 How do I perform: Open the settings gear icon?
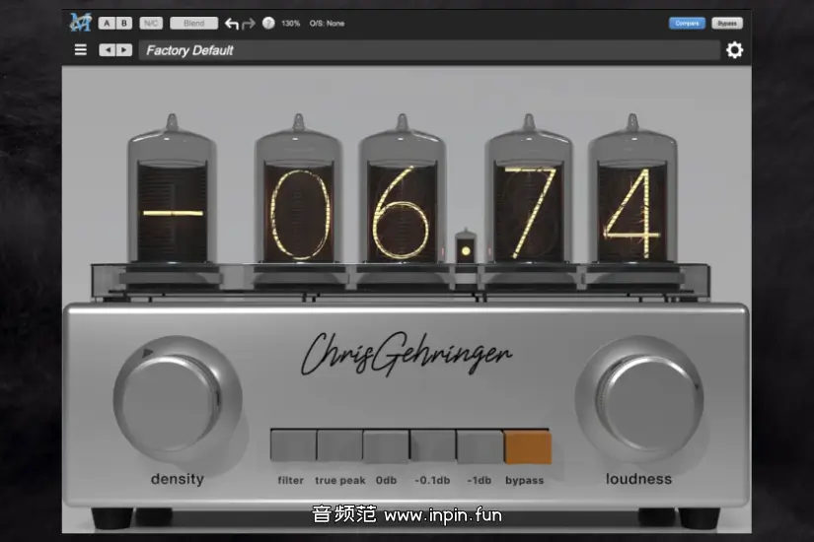(x=734, y=50)
